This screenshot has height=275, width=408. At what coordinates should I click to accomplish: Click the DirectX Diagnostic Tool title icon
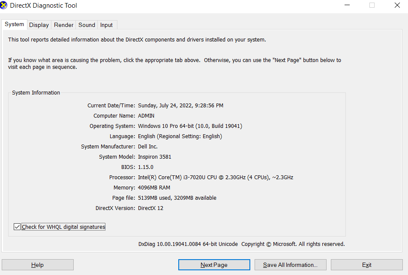tap(3, 5)
